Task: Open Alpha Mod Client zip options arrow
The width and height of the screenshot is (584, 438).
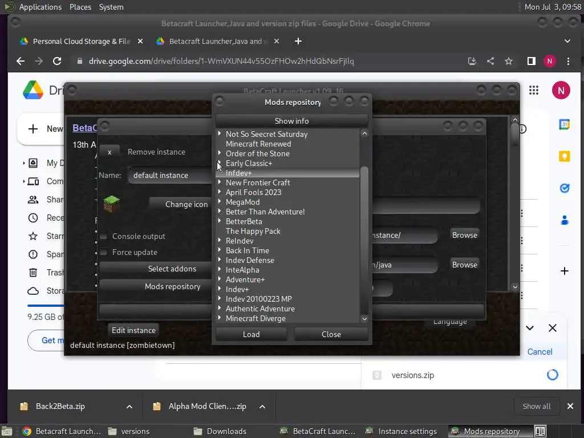Action: coord(262,407)
